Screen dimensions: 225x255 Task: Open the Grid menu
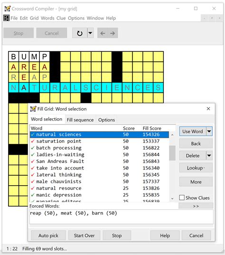coord(34,18)
